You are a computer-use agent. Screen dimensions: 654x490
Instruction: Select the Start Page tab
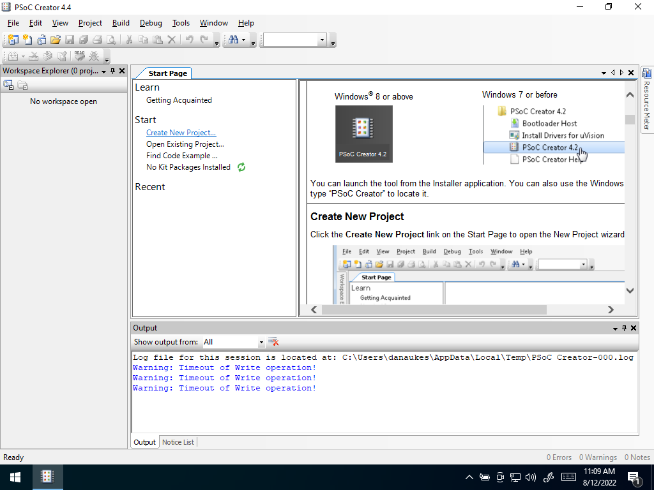click(168, 73)
